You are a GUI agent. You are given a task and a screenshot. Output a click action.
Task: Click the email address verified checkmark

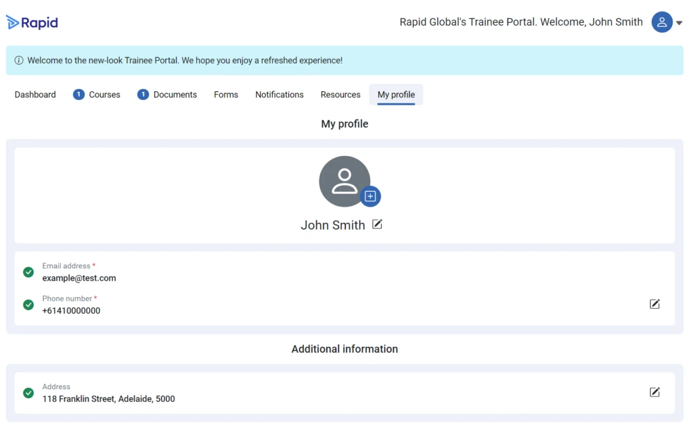[28, 272]
